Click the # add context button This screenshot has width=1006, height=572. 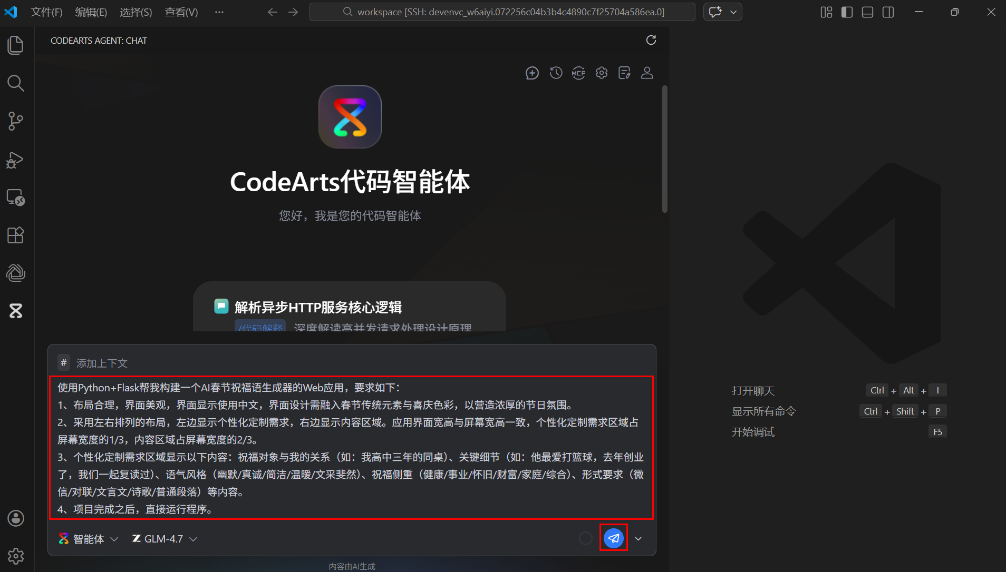(x=64, y=363)
